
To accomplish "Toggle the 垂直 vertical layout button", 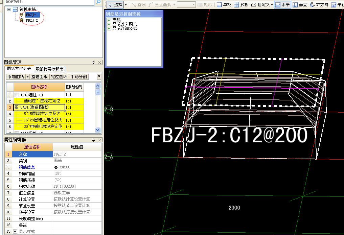I will 300,5.
